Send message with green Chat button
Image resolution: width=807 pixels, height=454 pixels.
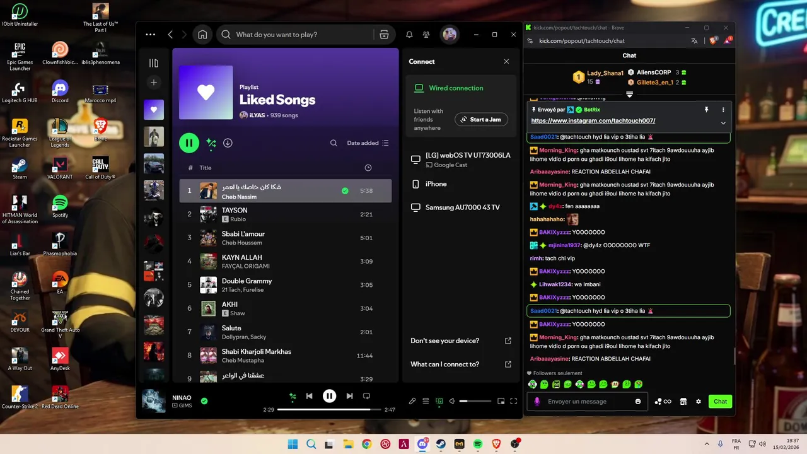[720, 402]
